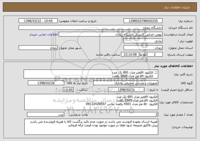Click the goods group field تجهیزات و وسایل تحصیلی
Screen dimensions: 200x141
point(126,83)
